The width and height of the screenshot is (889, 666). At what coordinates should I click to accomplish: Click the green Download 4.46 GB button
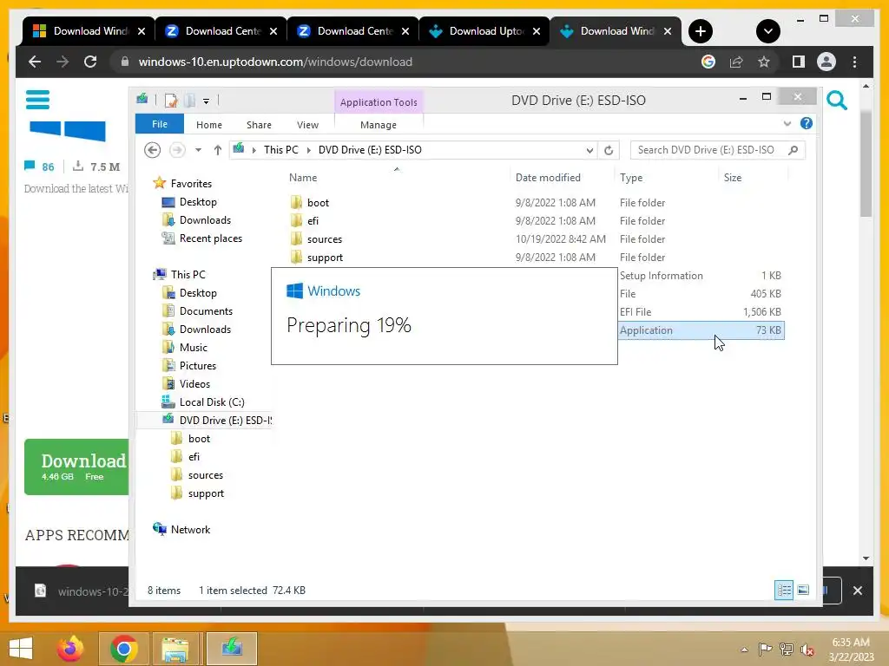[76, 467]
